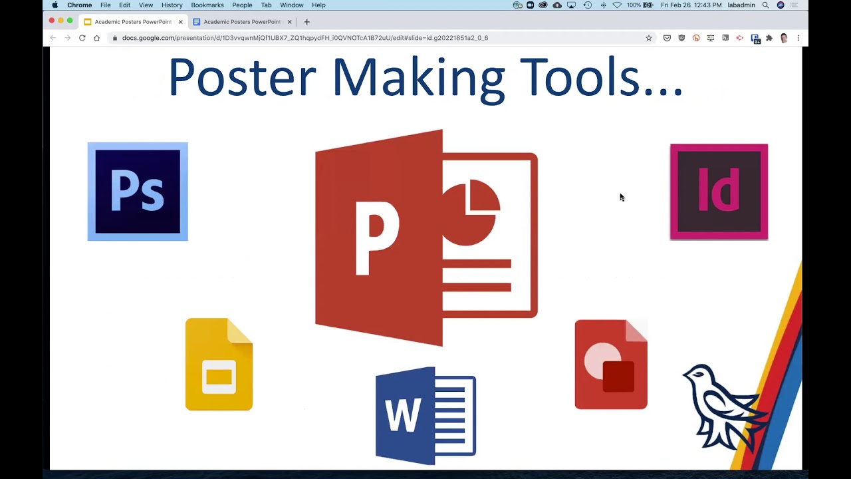
Task: Open the Chrome application menu
Action: [79, 5]
